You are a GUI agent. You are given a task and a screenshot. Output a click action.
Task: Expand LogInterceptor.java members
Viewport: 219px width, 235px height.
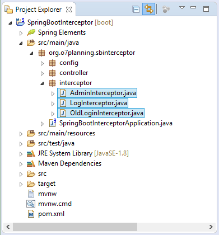pyautogui.click(x=53, y=104)
